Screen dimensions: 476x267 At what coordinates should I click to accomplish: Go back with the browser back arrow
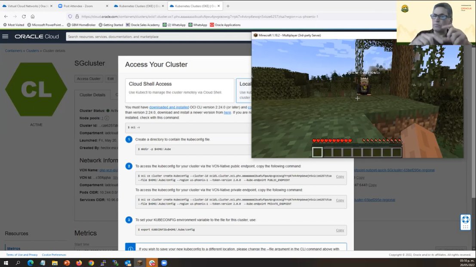click(x=6, y=16)
